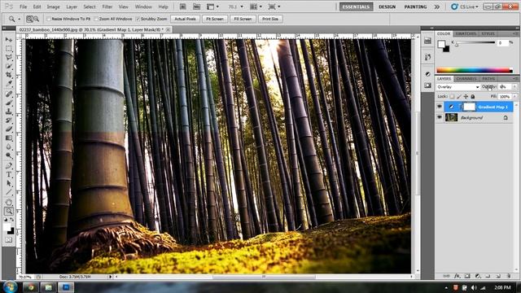Uncheck the Scrubby Zoom checkbox
Viewport: 521px width, 293px height.
coord(138,19)
